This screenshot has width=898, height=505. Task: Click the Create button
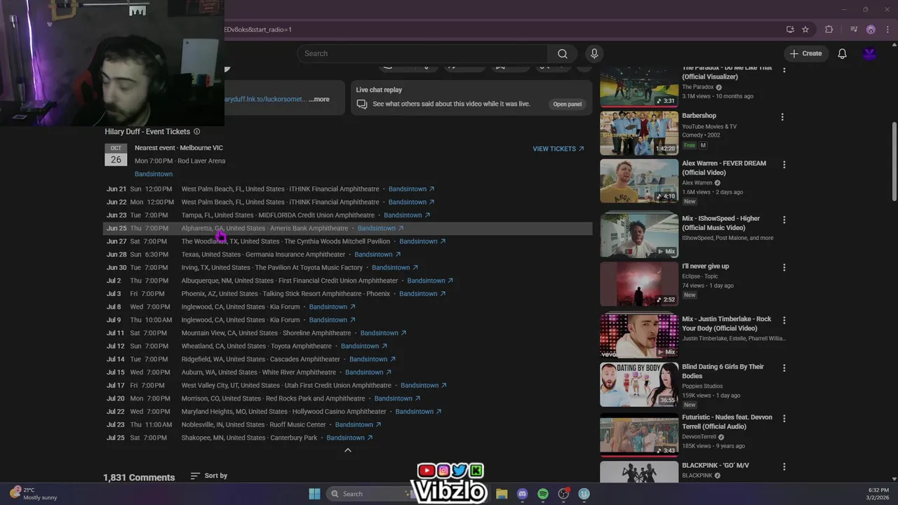click(805, 53)
